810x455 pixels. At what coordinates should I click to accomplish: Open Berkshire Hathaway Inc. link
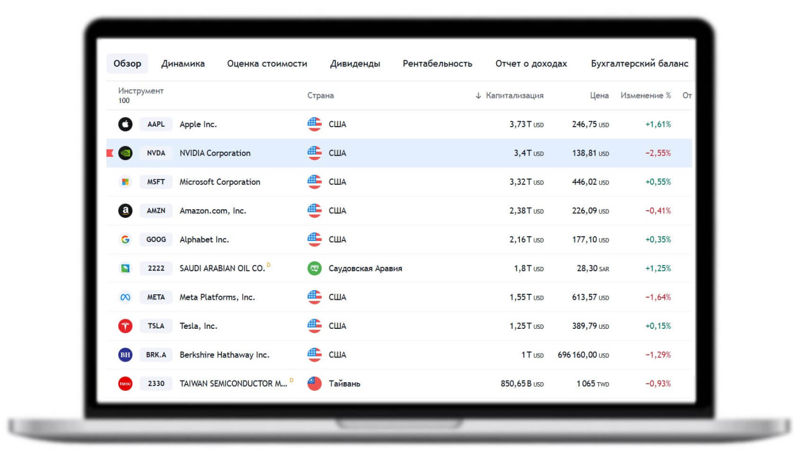(x=224, y=355)
